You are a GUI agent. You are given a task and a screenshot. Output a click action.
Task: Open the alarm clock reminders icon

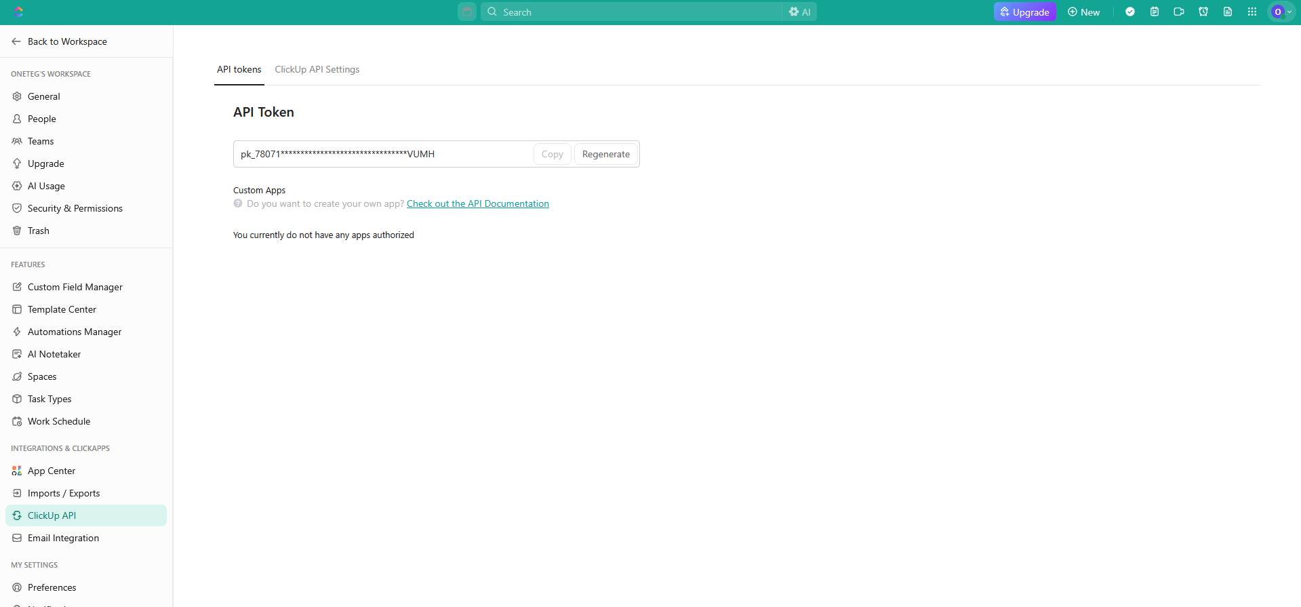[1203, 12]
